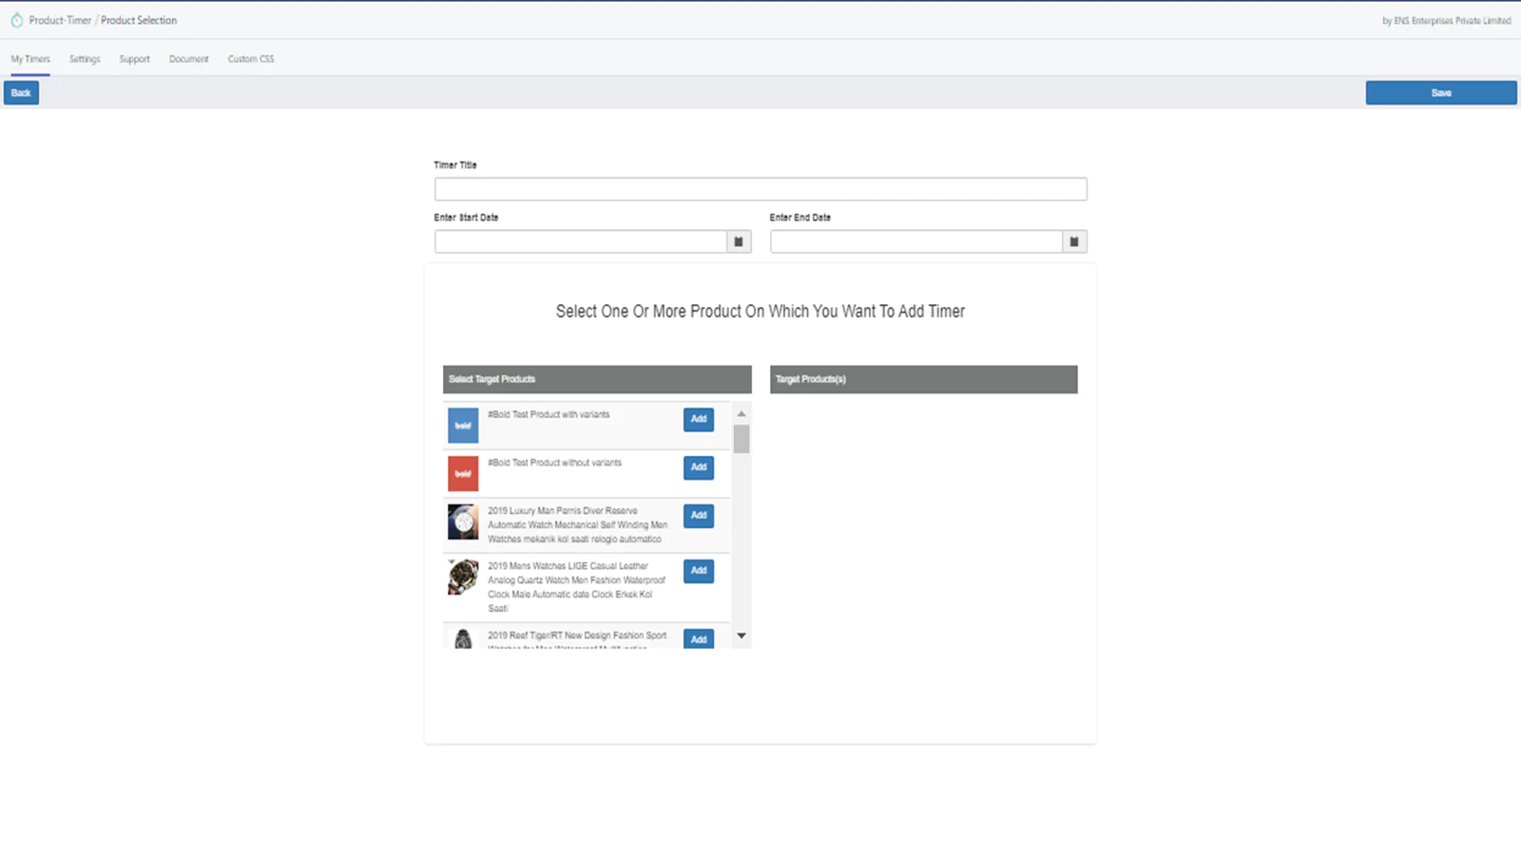Image resolution: width=1521 pixels, height=855 pixels.
Task: Add Bold Test Product without variants
Action: point(699,467)
